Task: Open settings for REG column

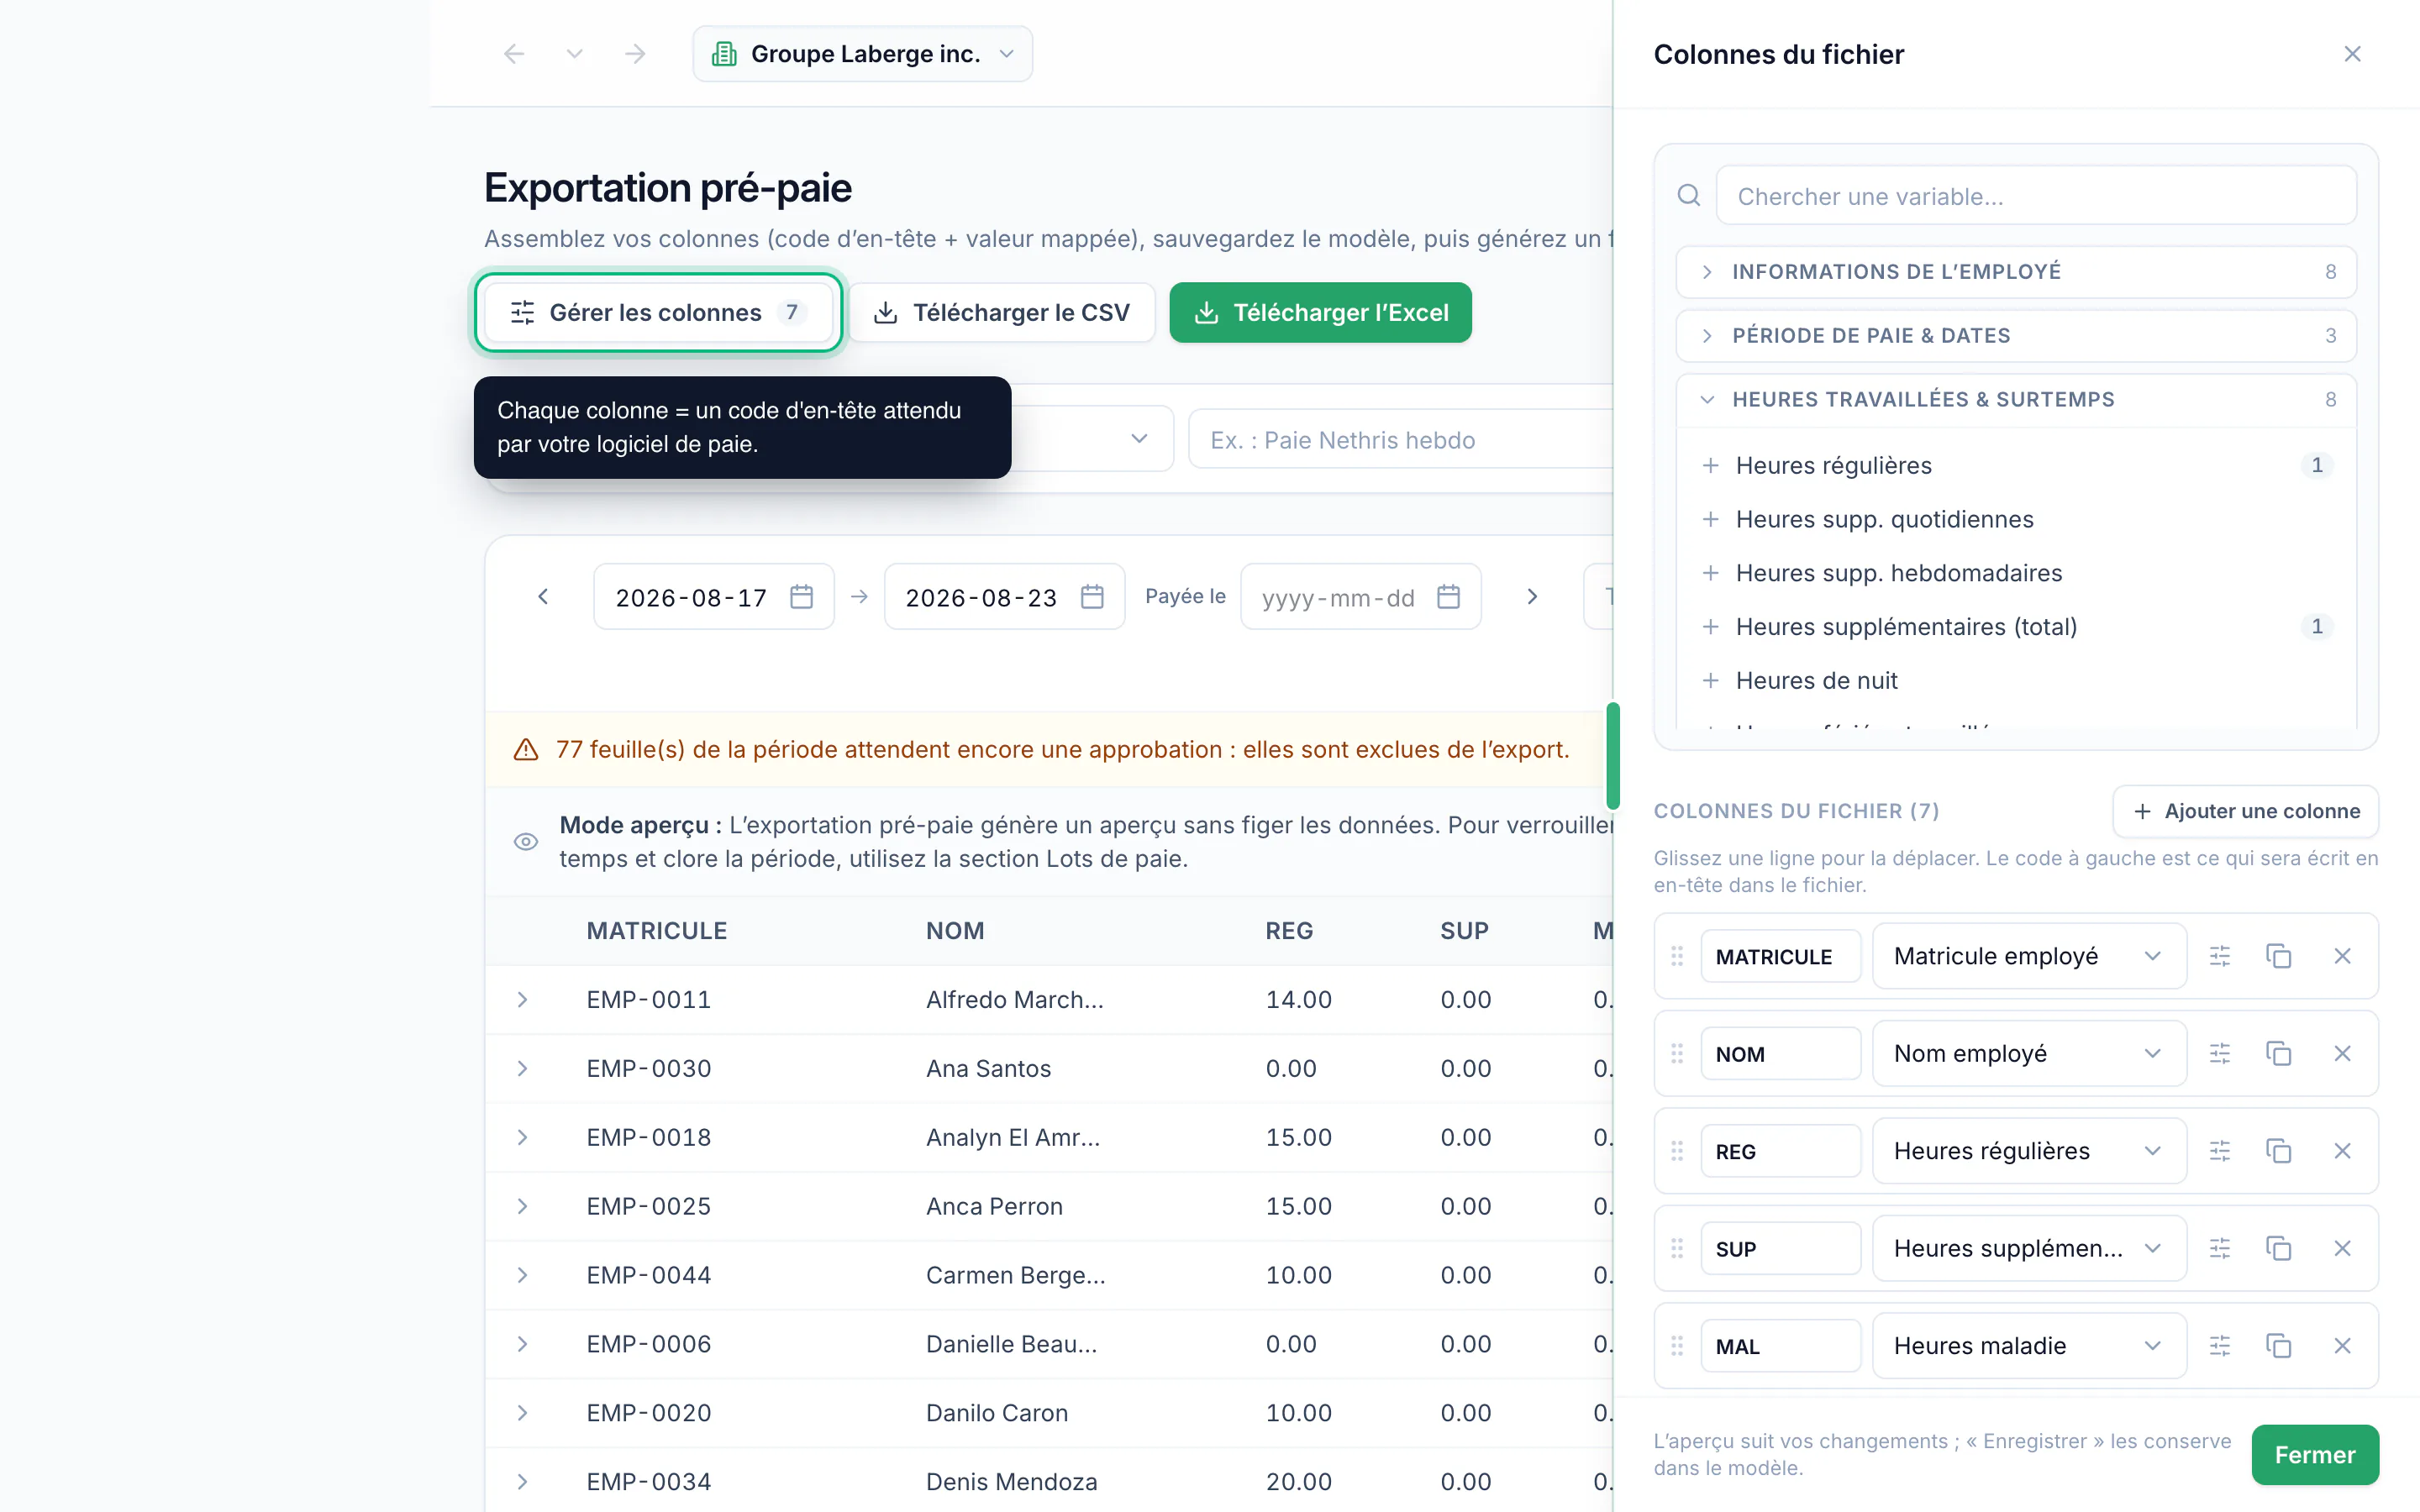Action: coord(2220,1151)
